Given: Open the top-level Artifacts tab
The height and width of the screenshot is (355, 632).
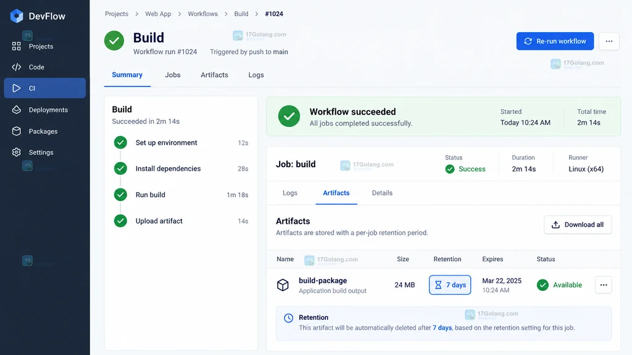Looking at the screenshot, I should click(x=214, y=75).
